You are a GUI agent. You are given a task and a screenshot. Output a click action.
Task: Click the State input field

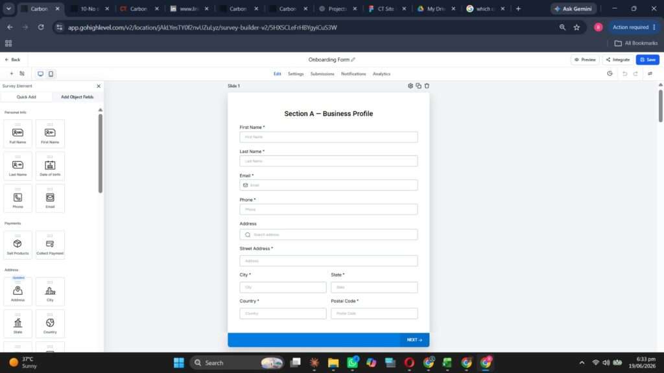click(374, 287)
